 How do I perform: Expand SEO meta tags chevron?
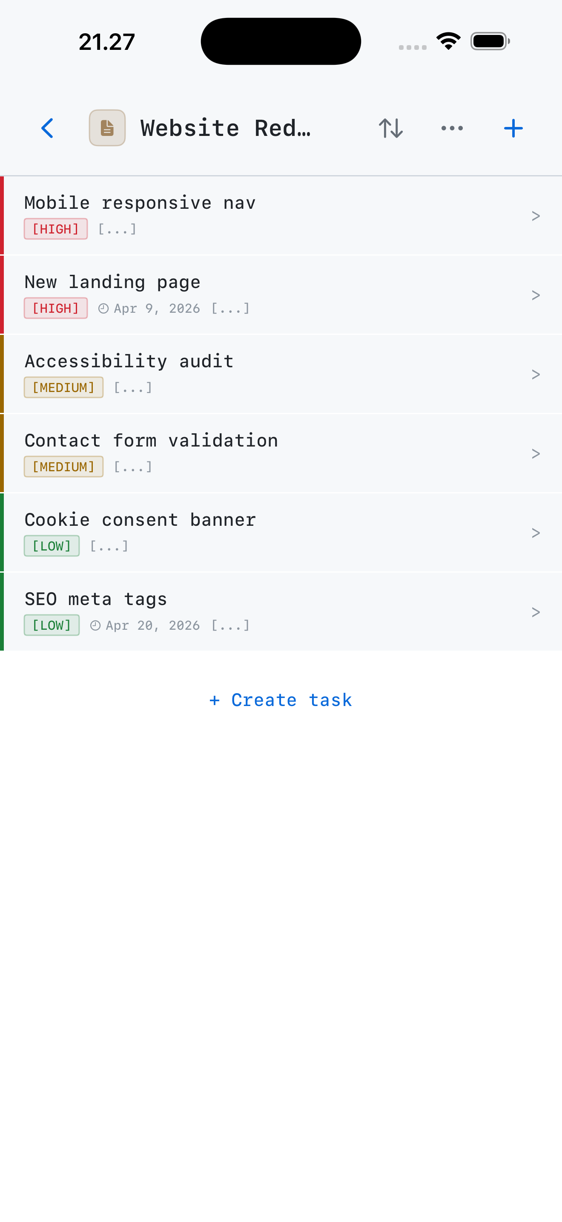pos(536,612)
